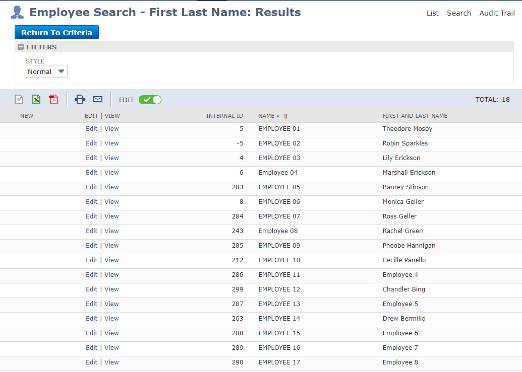
Task: View the EMPLOYEE 01 record
Action: pos(111,129)
